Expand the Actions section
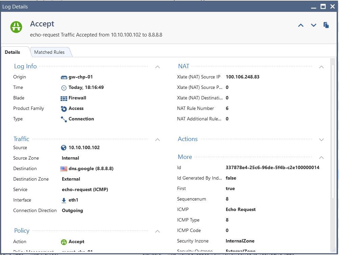The width and height of the screenshot is (339, 255). click(x=321, y=139)
